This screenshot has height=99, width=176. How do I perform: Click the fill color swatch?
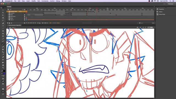click(4, 73)
